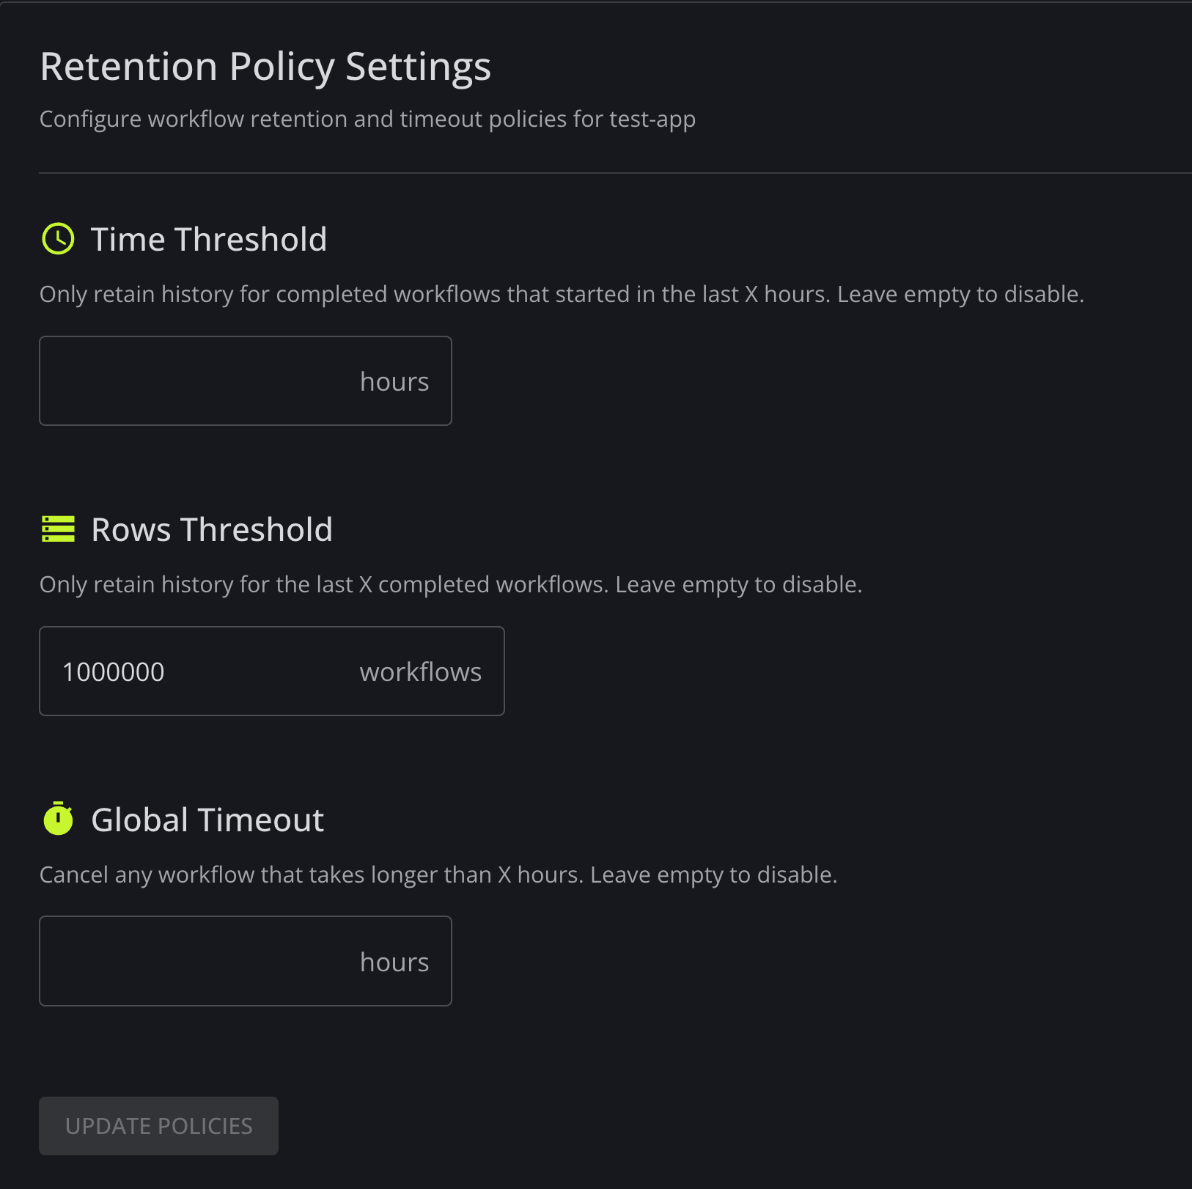Screen dimensions: 1192x1189
Task: Click the UPDATE POLICIES button
Action: coord(159,1126)
